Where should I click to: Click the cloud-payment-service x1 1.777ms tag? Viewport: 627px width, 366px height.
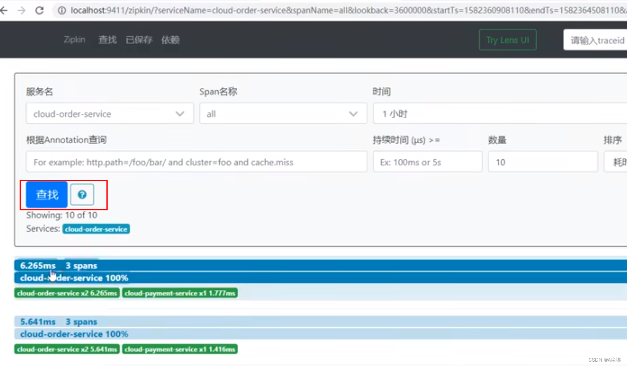pyautogui.click(x=180, y=293)
